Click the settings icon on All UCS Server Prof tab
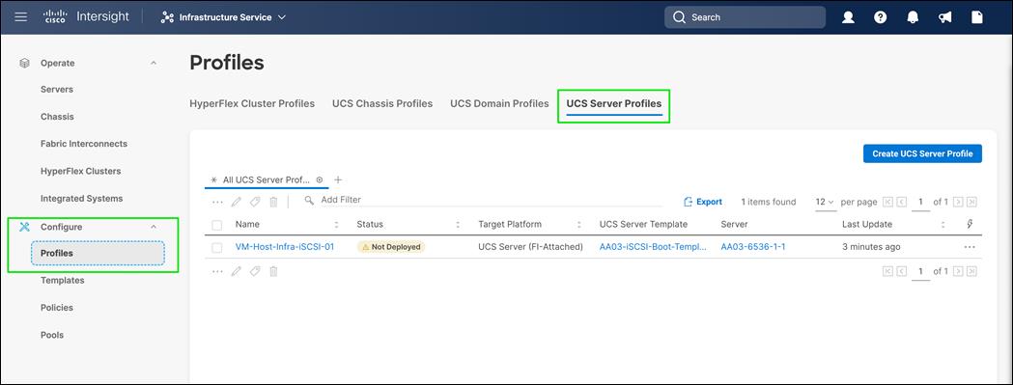Screen dimensions: 1013x385 319,179
